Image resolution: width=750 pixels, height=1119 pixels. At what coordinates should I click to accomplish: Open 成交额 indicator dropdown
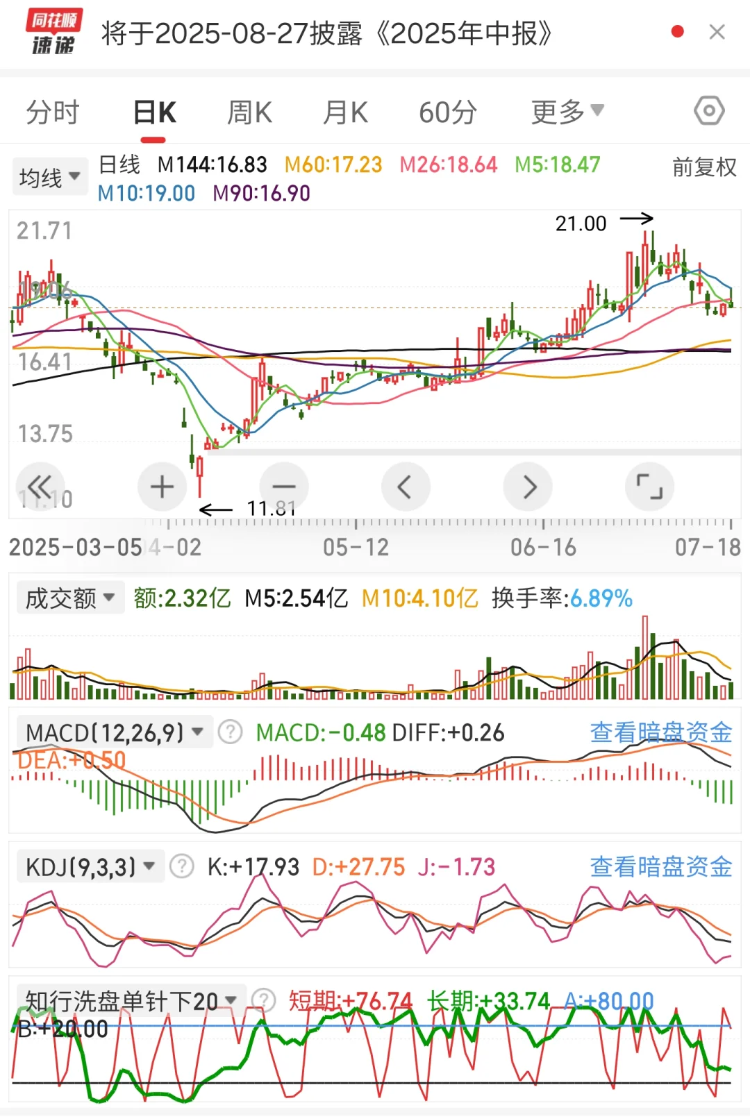70,598
